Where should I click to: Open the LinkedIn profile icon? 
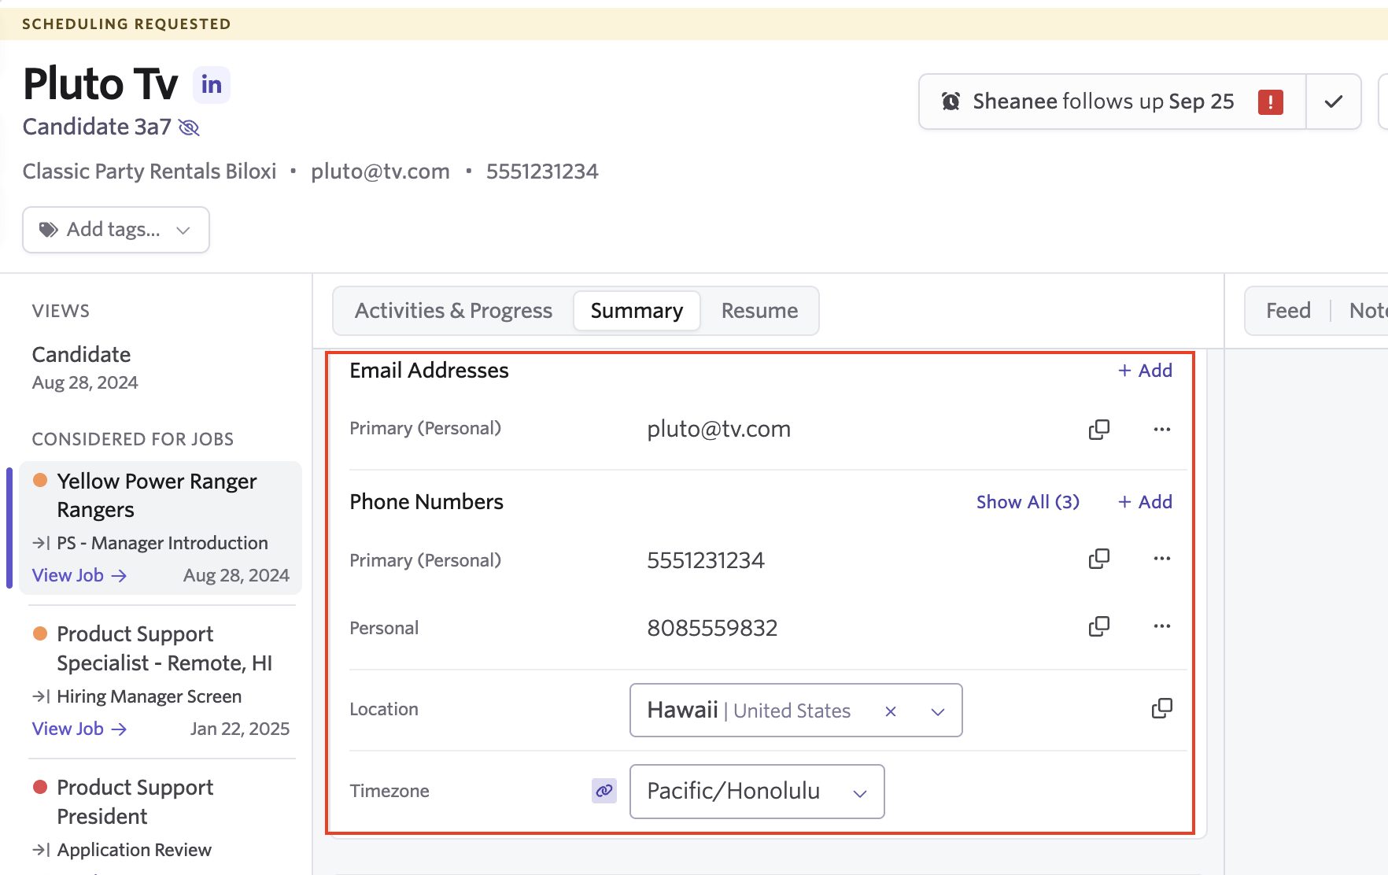point(212,85)
